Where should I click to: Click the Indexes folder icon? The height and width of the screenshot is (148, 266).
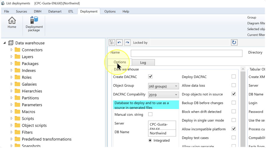17,70
